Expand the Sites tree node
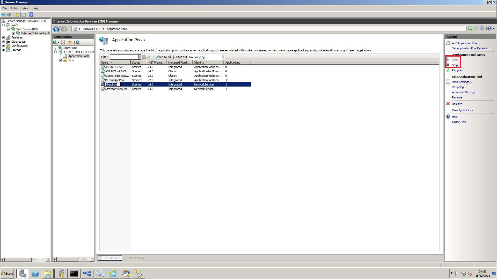 [60, 60]
